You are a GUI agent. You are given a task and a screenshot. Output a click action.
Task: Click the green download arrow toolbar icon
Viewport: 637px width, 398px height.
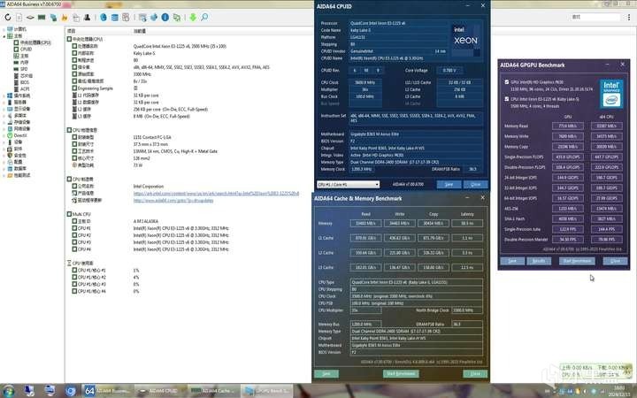tap(193, 18)
